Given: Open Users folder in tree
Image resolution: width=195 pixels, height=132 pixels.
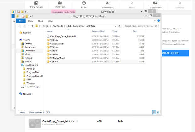Looking at the screenshot, I should (x=29, y=79).
